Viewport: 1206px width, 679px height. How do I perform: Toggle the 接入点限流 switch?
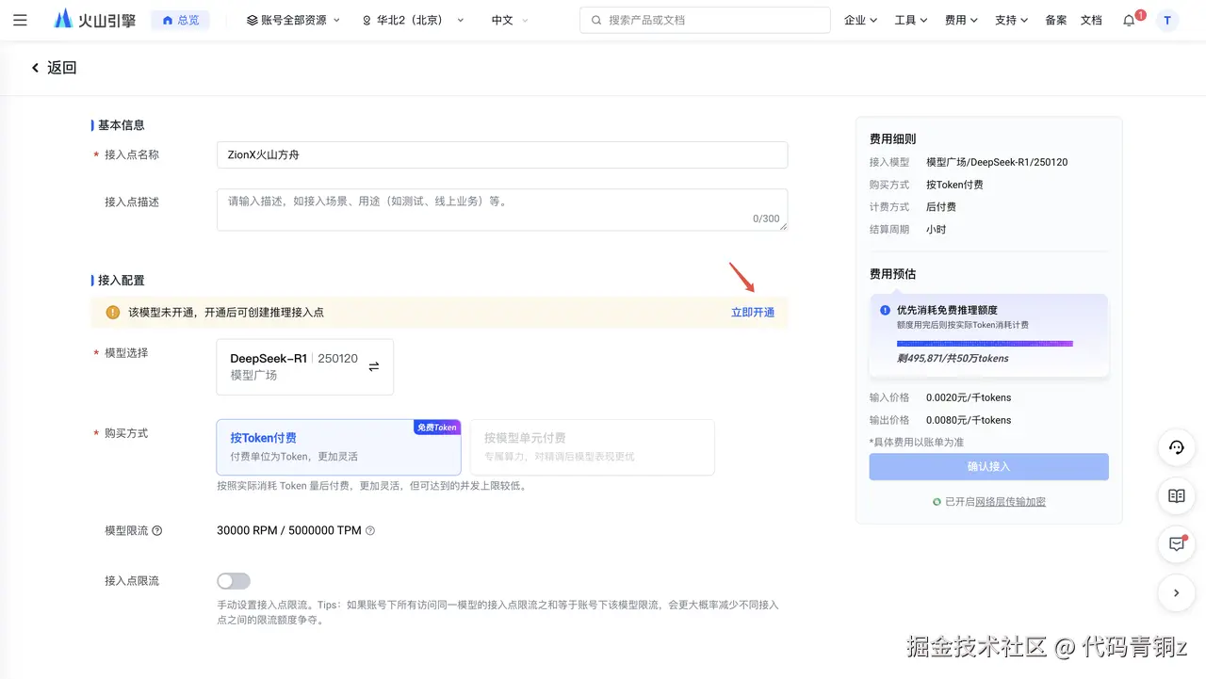tap(234, 581)
